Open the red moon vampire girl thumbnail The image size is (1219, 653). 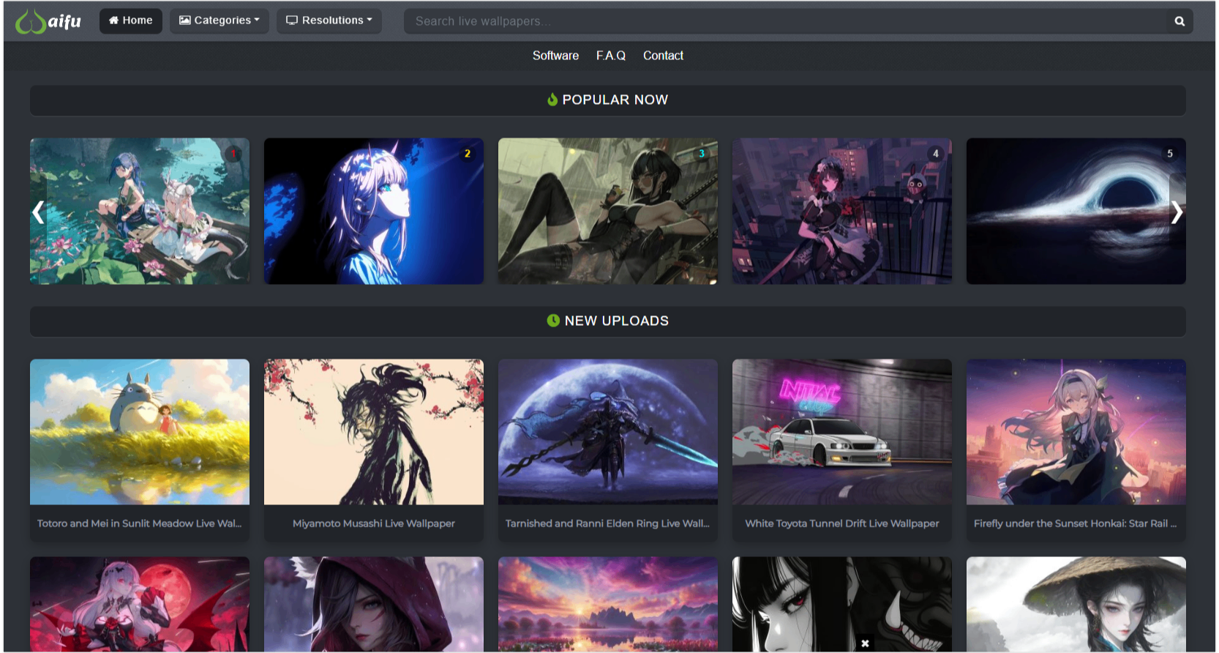[x=140, y=604]
